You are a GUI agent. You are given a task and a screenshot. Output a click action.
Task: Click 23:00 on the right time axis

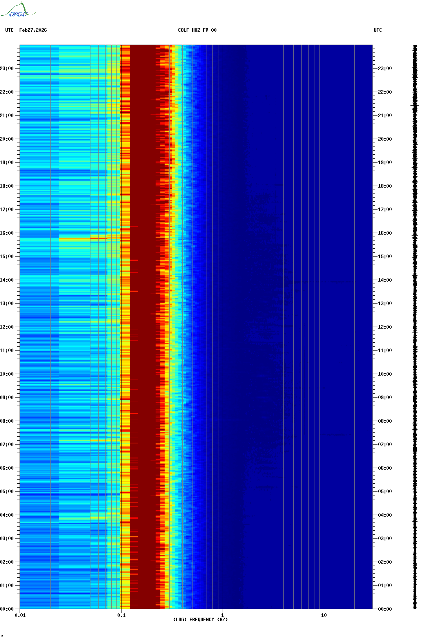(x=385, y=69)
